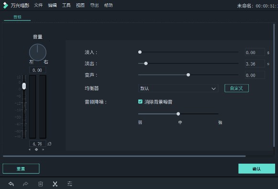This screenshot has height=189, width=278.
Task: Confirm with the 确认 button
Action: pyautogui.click(x=256, y=168)
